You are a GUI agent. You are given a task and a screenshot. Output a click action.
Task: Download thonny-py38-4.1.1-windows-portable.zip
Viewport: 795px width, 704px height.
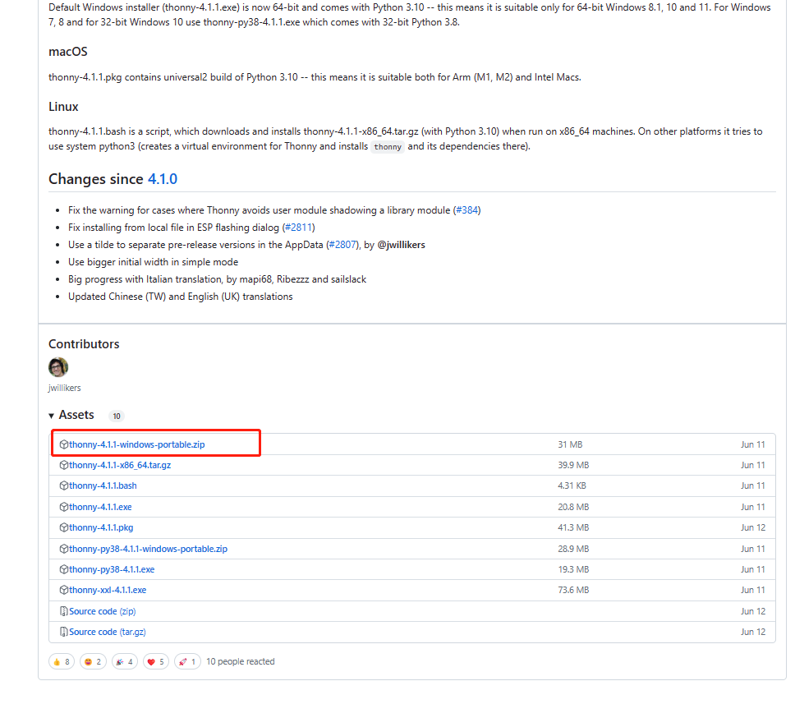148,550
